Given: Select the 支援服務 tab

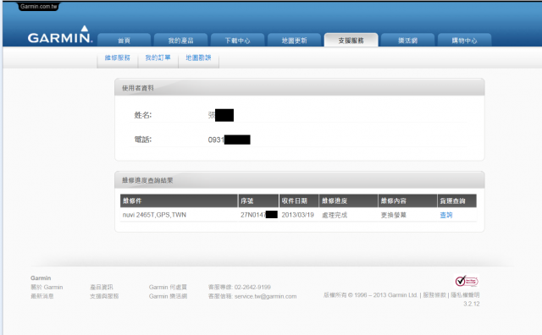Looking at the screenshot, I should pyautogui.click(x=351, y=41).
